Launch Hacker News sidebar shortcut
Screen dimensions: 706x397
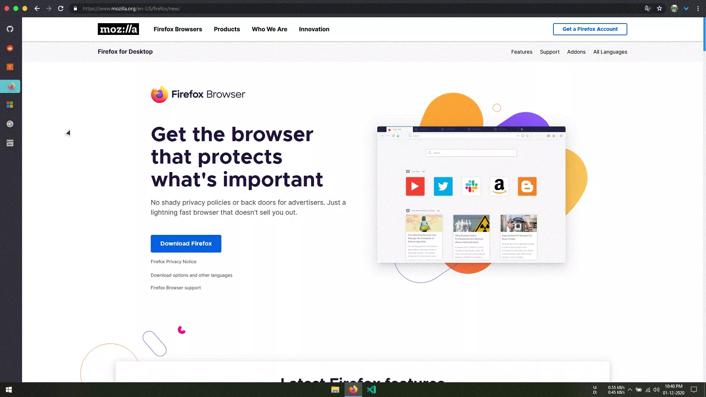point(10,67)
